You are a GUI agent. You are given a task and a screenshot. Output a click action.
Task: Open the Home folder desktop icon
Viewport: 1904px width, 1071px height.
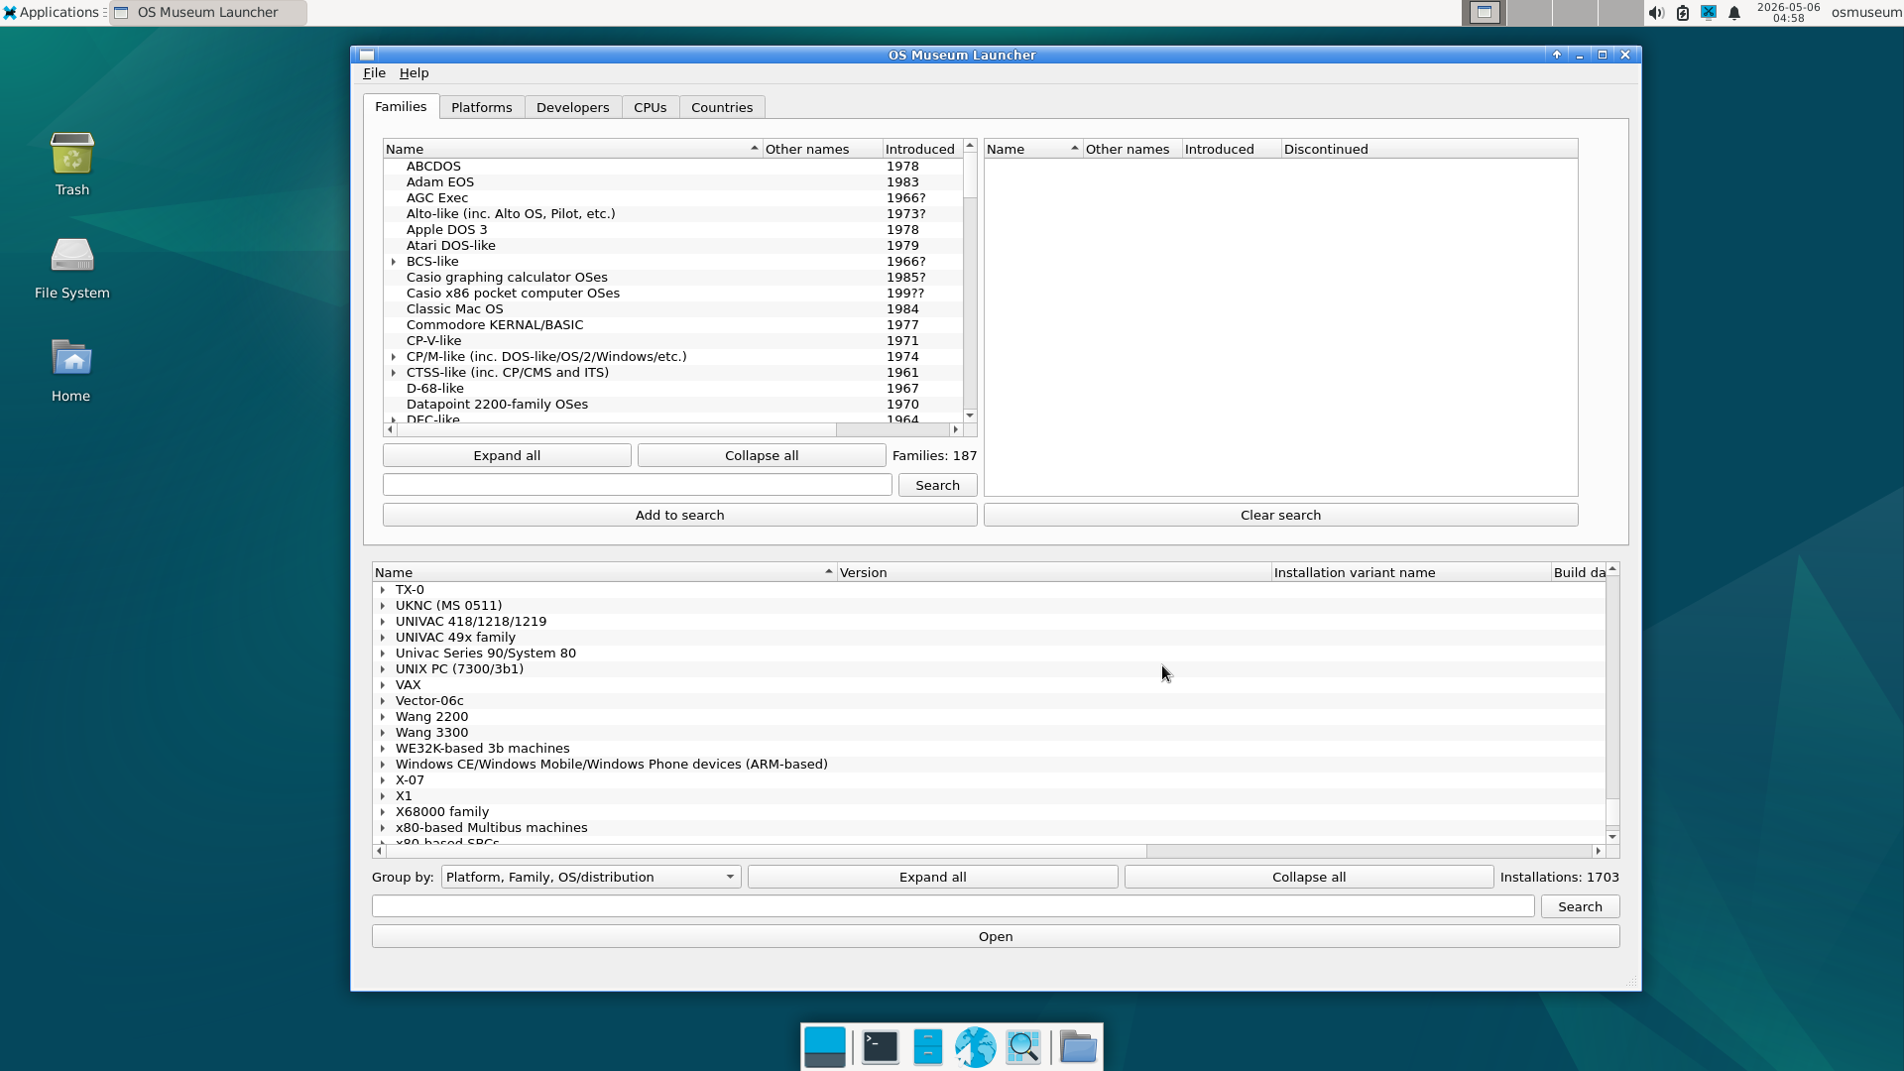pos(71,370)
